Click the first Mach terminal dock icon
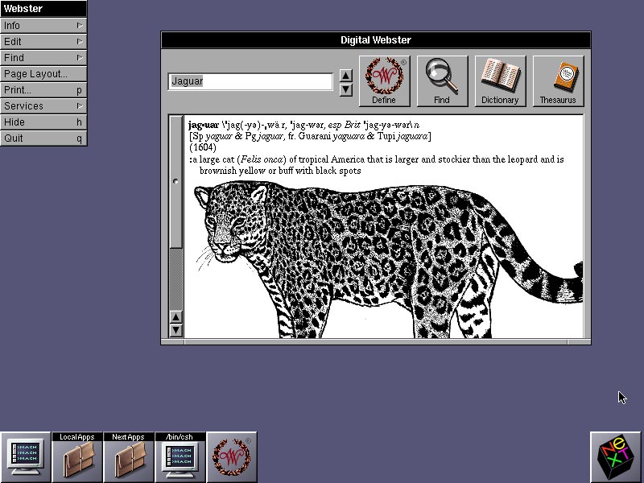 coord(26,456)
